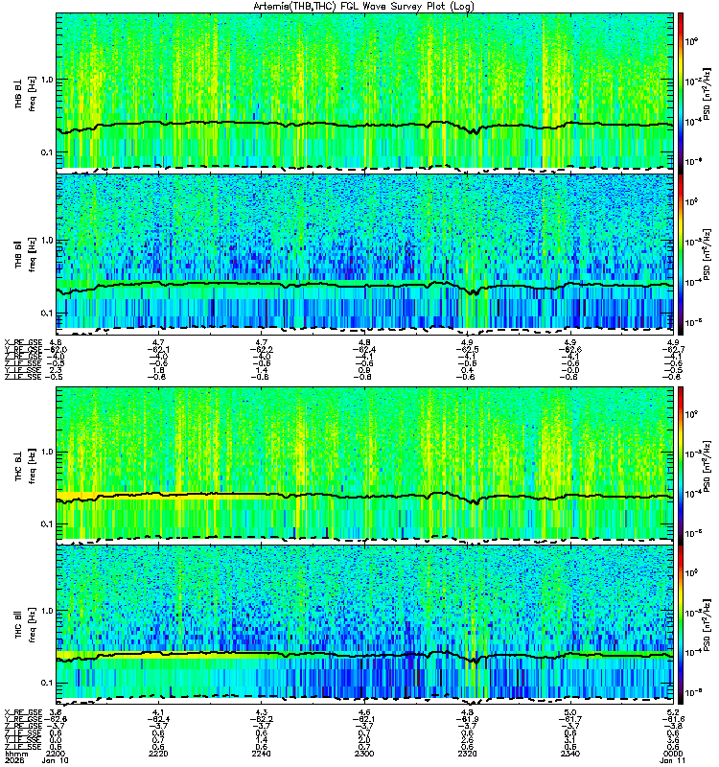Click the 2220 time label on the time axis
Image resolution: width=719 pixels, height=767 pixels.
(158, 754)
